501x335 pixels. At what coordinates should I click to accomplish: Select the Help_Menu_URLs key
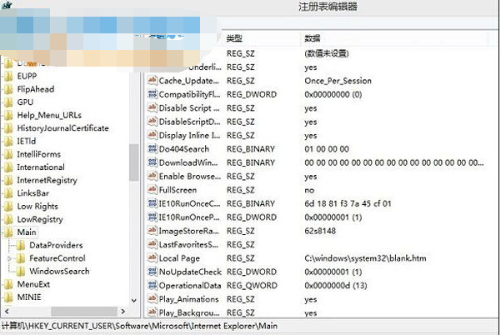click(49, 115)
